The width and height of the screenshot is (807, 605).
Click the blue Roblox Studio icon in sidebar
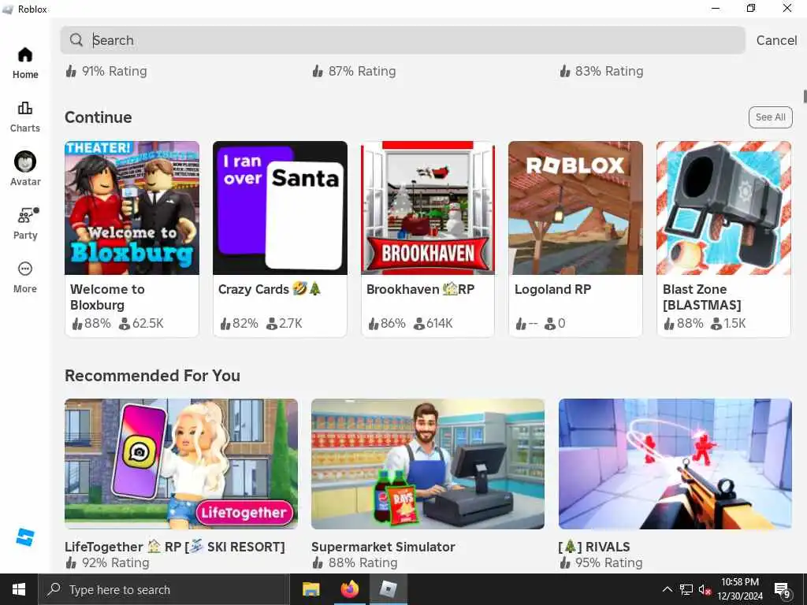(x=24, y=537)
